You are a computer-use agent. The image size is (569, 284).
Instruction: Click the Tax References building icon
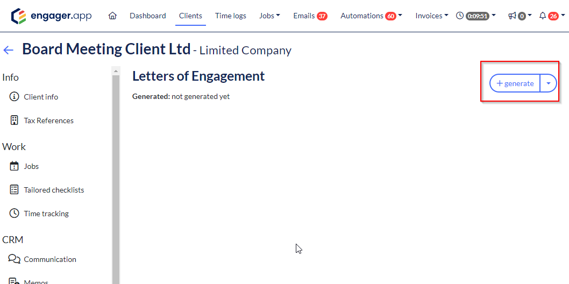pos(14,120)
